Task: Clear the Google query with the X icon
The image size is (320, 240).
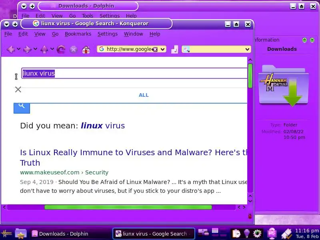Action: 18,89
